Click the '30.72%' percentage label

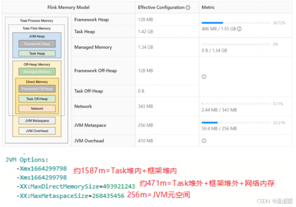coord(279,23)
